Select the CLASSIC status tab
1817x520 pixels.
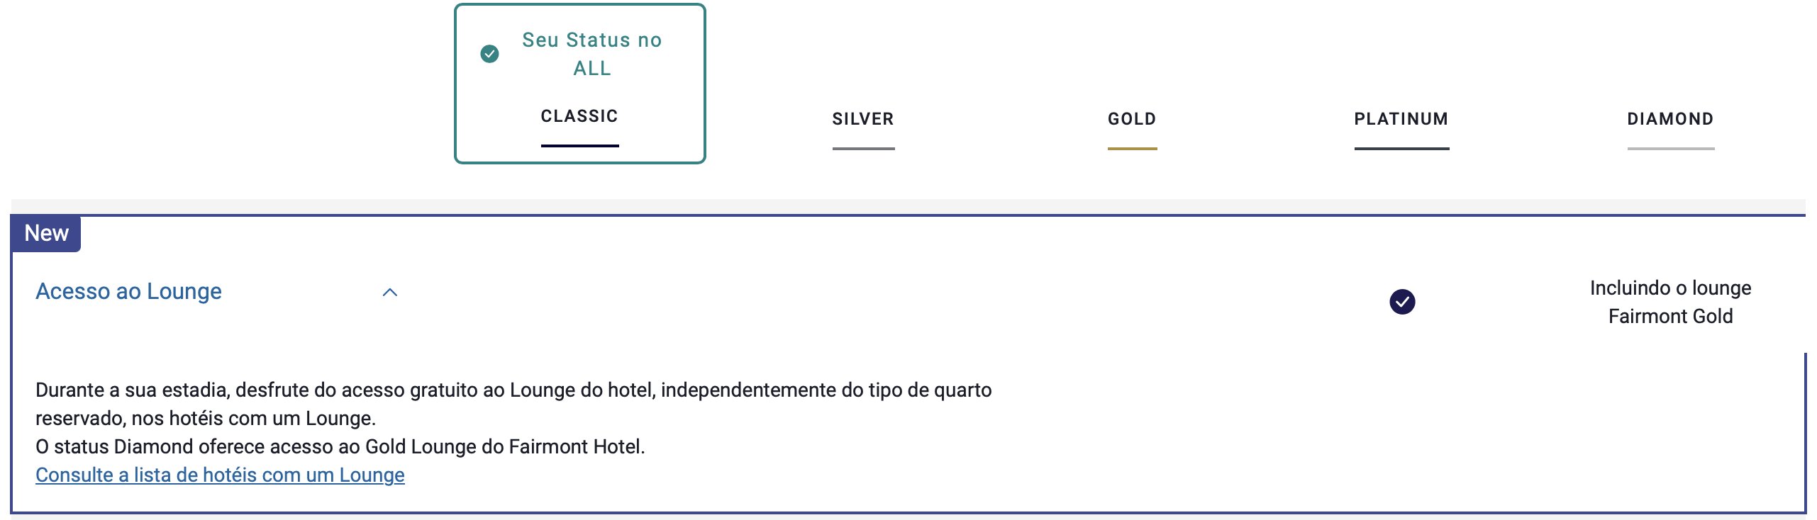coord(579,116)
